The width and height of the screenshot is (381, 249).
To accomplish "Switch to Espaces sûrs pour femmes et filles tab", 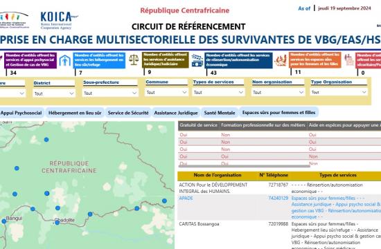I will coord(278,112).
